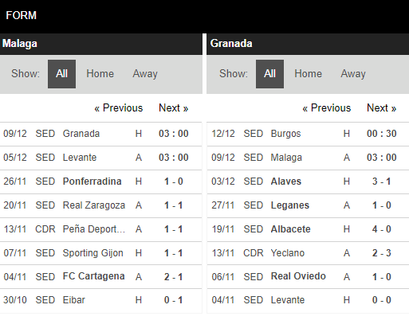
Task: Open upcoming Burgos fixture on 12/12
Action: tap(308, 134)
